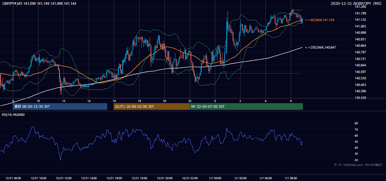Click the bottom time label 12/31 18:00

tap(139, 178)
